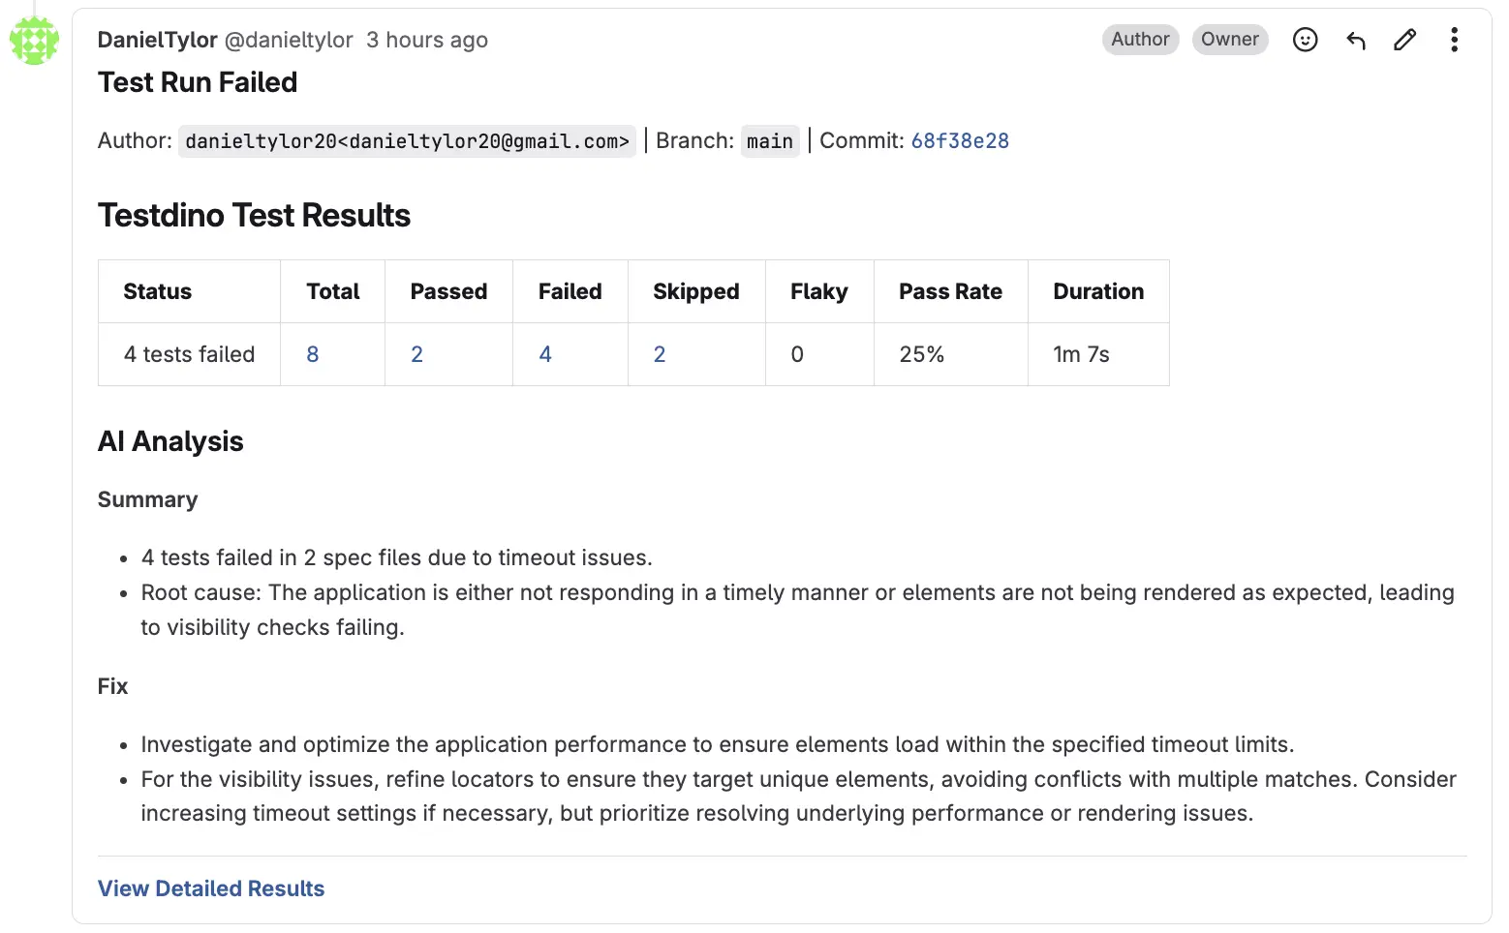The image size is (1509, 933).
Task: Reply to DanielTylor's comment using the arrow icon
Action: coord(1355,40)
